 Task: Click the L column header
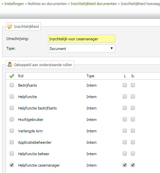click(125, 76)
